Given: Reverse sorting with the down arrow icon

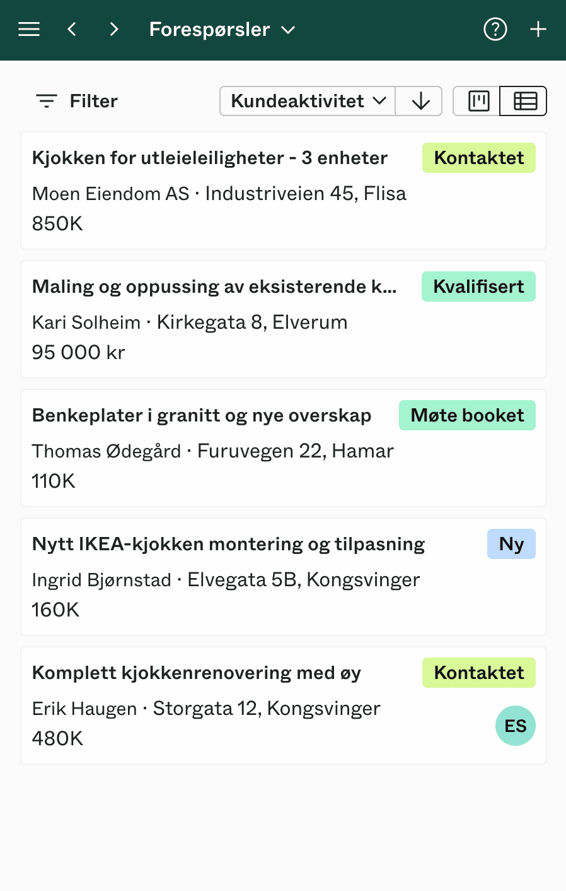Looking at the screenshot, I should coord(419,100).
